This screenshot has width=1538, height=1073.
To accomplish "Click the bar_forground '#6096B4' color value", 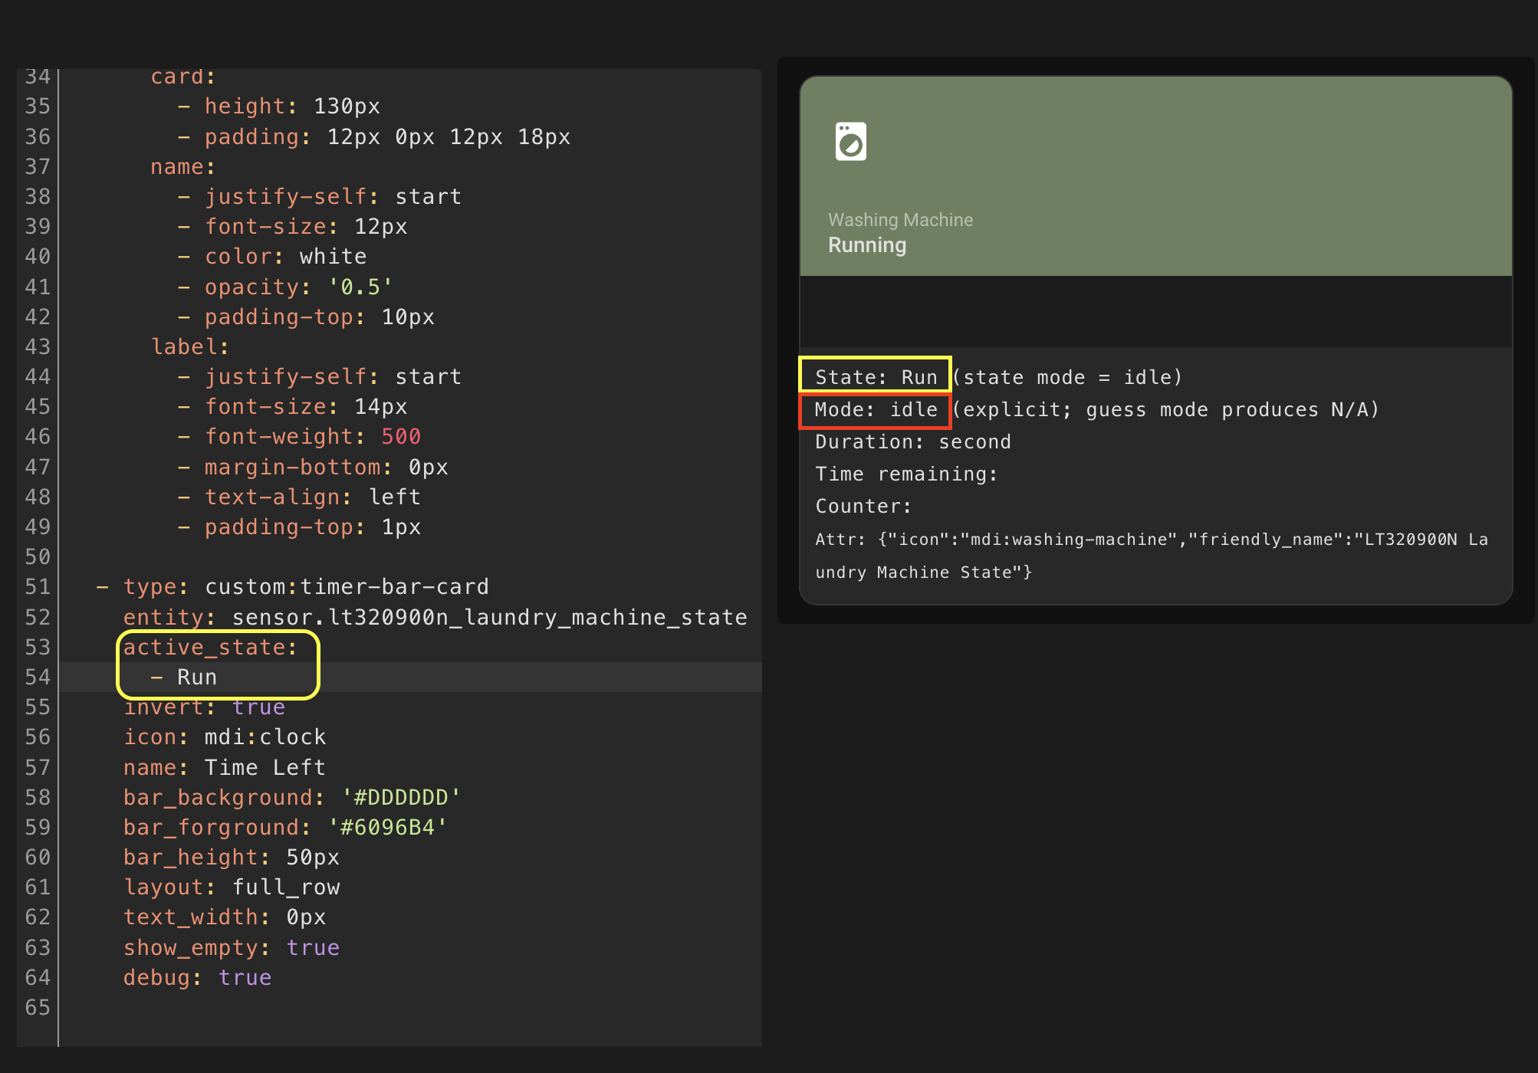I will pyautogui.click(x=388, y=828).
